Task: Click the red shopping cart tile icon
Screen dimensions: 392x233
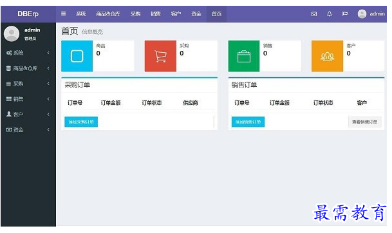Action: [160, 56]
